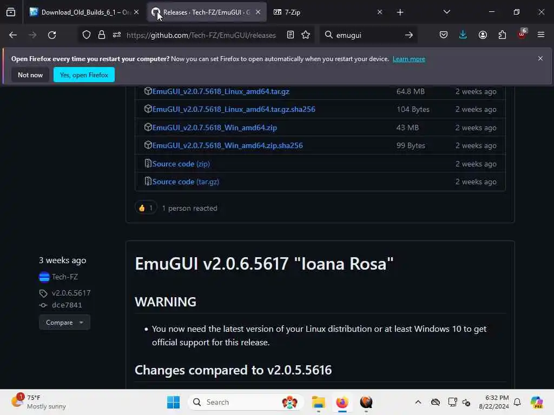This screenshot has width=554, height=415.
Task: Download EmuGUI_v2.0.7.5618_Linux_amd64.tar.gz
Action: pos(221,91)
